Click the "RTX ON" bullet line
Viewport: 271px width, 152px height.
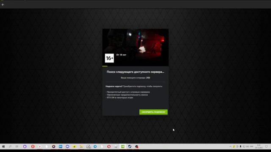click(x=119, y=98)
